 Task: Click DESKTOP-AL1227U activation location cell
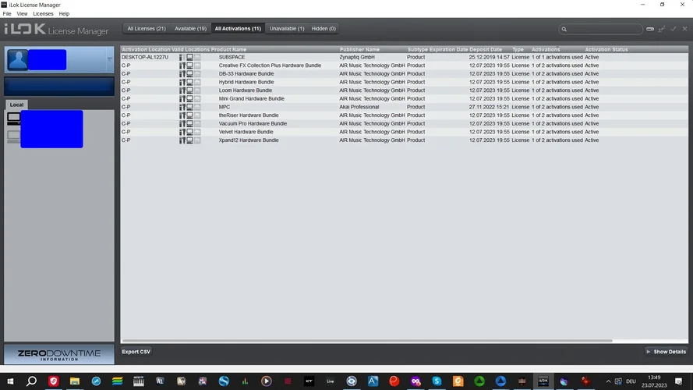coord(145,57)
